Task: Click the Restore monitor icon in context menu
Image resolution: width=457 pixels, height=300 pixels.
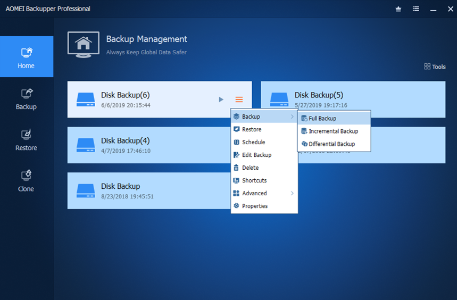Action: (236, 129)
